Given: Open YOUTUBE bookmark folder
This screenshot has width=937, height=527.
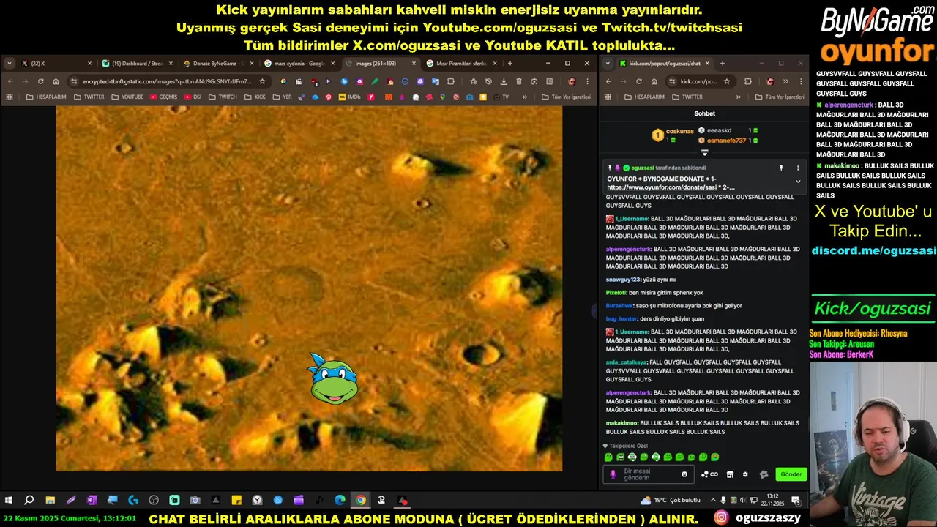Looking at the screenshot, I should (x=128, y=97).
